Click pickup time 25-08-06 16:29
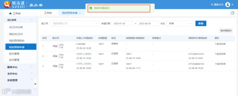Image resolution: width=238 pixels, height=96 pixels. point(196,68)
